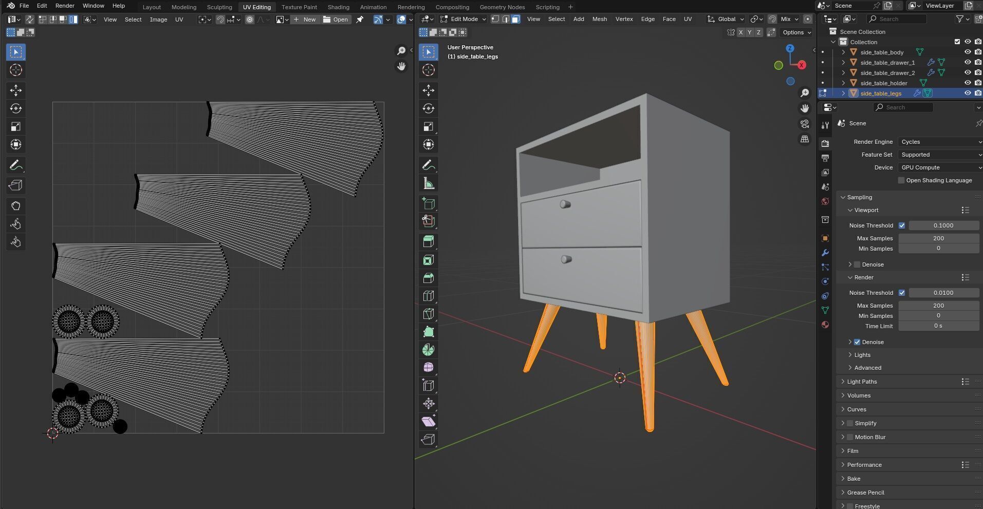This screenshot has width=983, height=509.
Task: Disable Render Denoise checkbox
Action: pyautogui.click(x=857, y=342)
